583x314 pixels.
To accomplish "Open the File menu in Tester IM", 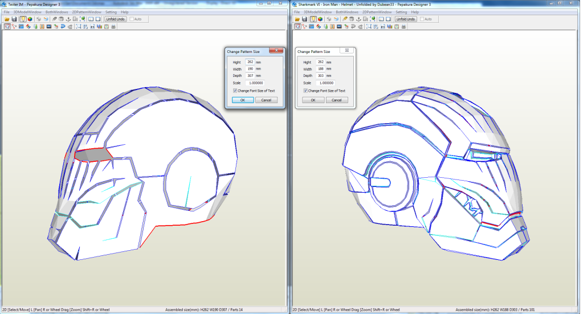I will tap(7, 12).
